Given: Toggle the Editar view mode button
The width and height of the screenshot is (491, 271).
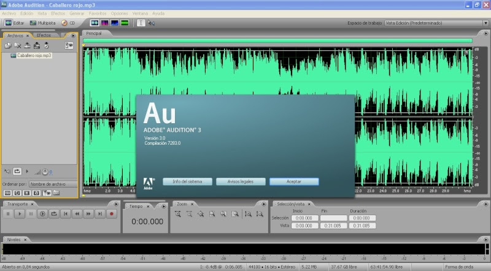Looking at the screenshot, I should (x=15, y=23).
